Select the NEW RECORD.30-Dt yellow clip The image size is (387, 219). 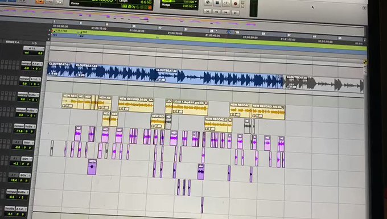pos(136,105)
